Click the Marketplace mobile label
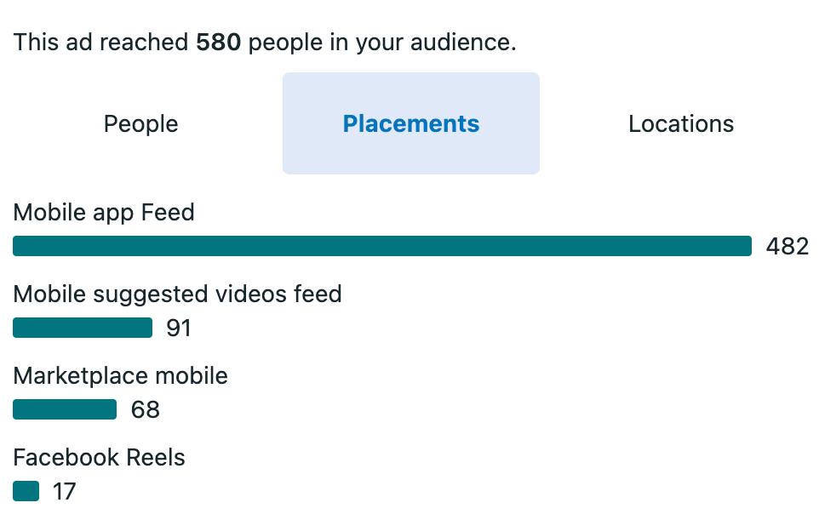The image size is (819, 514). [120, 375]
